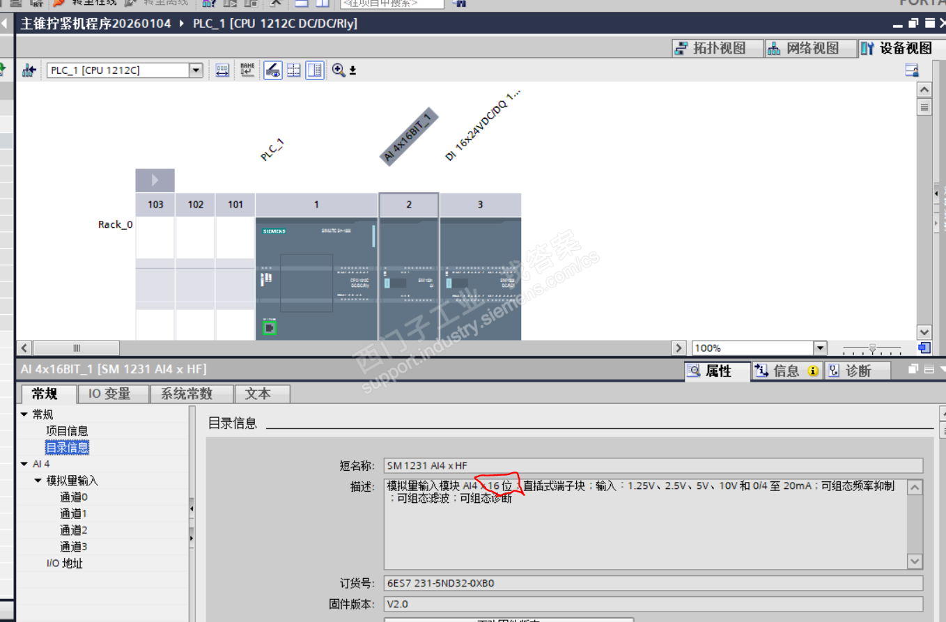Open the PLC_1 [CPU 1212C] device dropdown

(196, 70)
